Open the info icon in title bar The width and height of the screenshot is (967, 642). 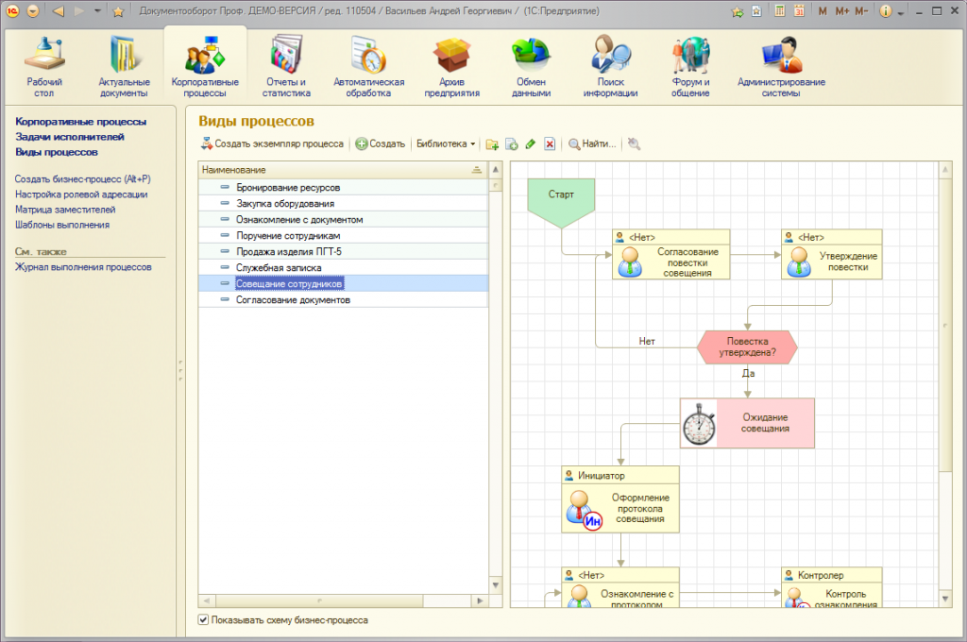886,11
